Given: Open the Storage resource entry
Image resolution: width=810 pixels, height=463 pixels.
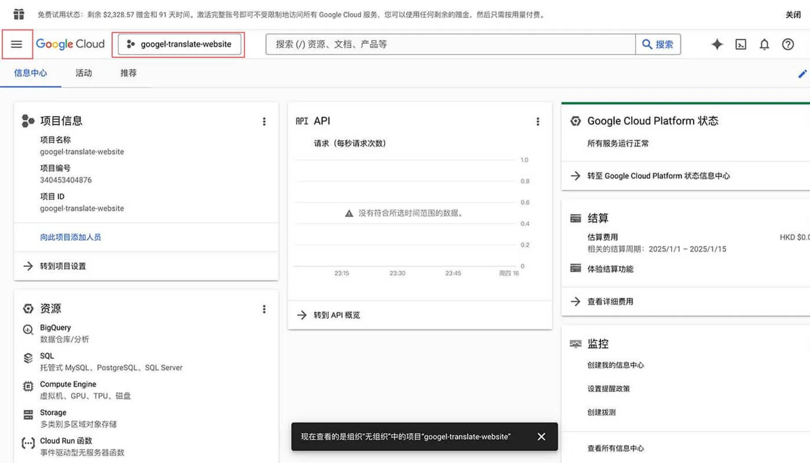Looking at the screenshot, I should [x=28, y=413].
